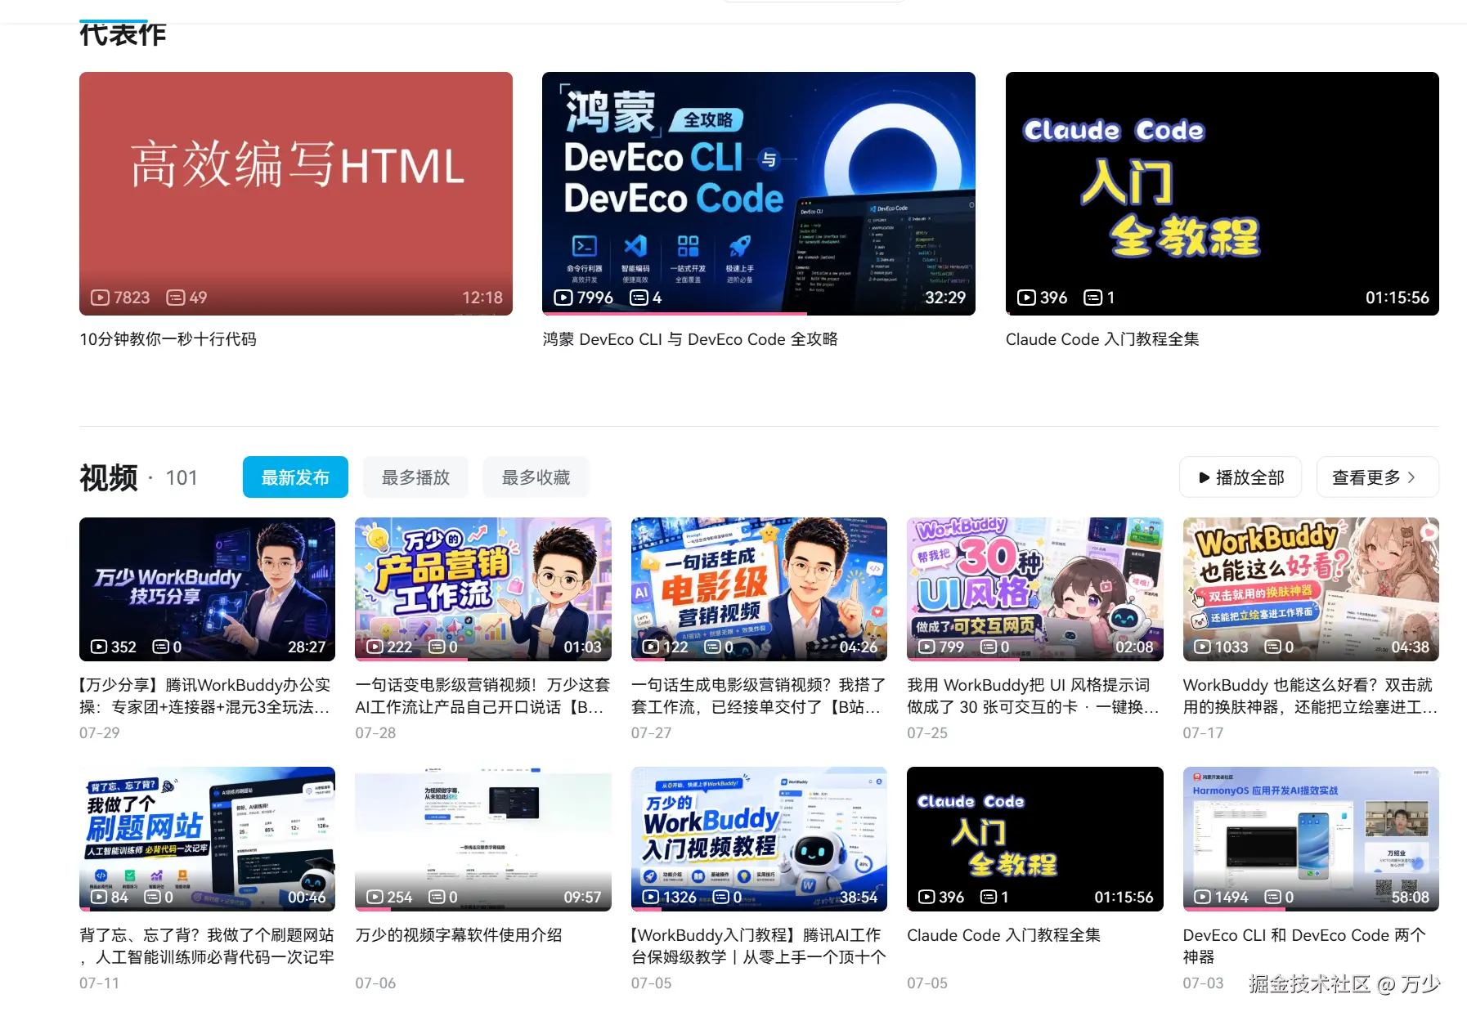
Task: Open the 10分钟教你一秒十行代码 title link
Action: coord(168,339)
